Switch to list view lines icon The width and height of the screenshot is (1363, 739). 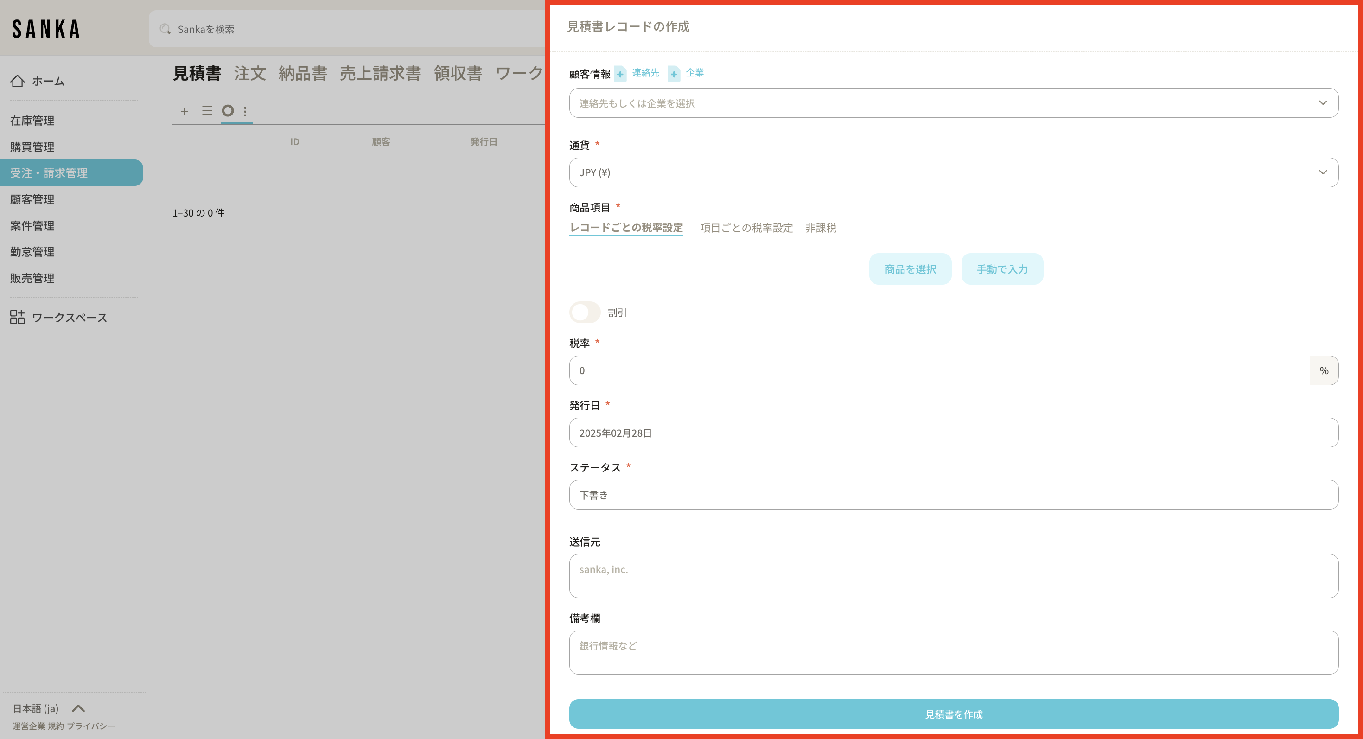[x=207, y=110]
